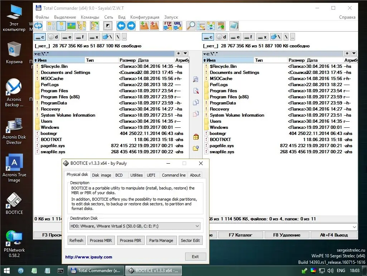Click F7 Каталог button
The image size is (367, 276).
click(x=241, y=235)
